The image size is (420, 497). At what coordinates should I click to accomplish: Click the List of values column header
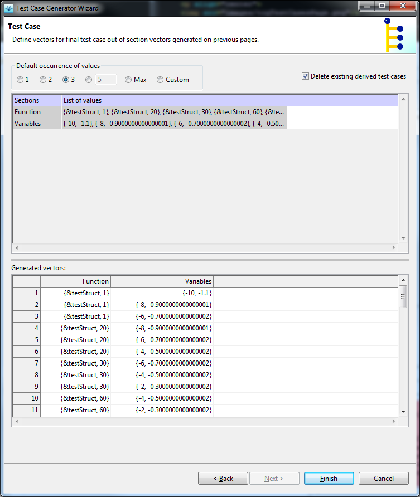tap(174, 100)
